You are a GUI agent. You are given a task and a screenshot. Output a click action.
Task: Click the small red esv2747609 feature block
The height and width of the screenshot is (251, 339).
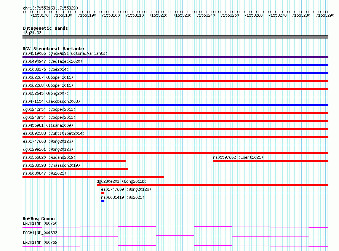coord(103,193)
